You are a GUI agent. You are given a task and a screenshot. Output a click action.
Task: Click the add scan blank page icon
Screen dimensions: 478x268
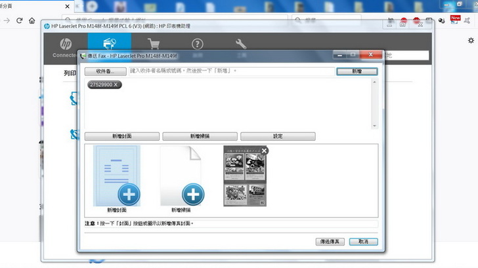[181, 176]
